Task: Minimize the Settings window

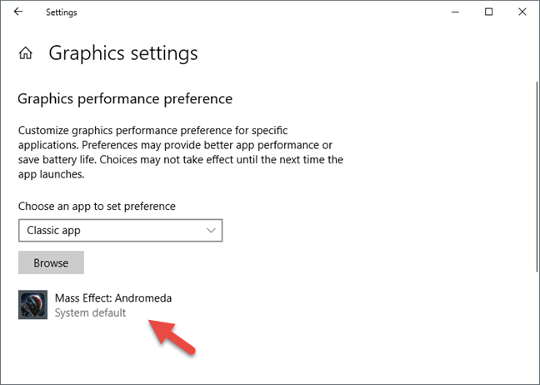Action: point(455,12)
